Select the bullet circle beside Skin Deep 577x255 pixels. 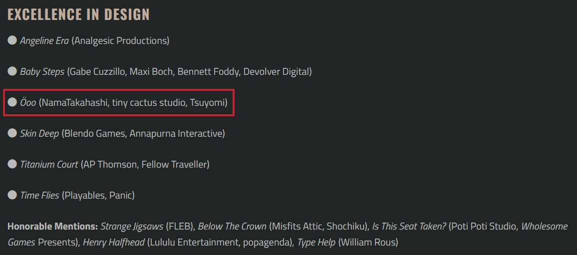(12, 133)
